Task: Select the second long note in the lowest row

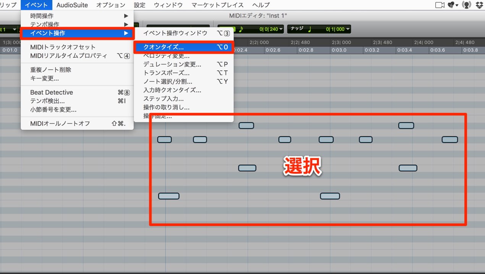Action: [330, 196]
